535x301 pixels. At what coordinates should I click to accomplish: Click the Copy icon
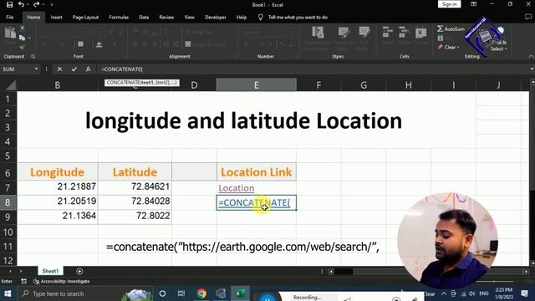23,38
